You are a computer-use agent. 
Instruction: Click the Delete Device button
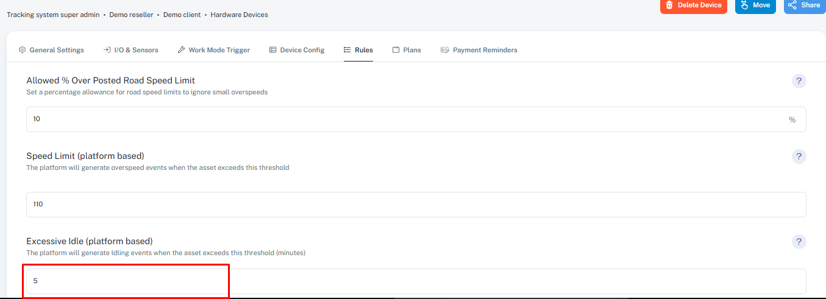(x=693, y=5)
